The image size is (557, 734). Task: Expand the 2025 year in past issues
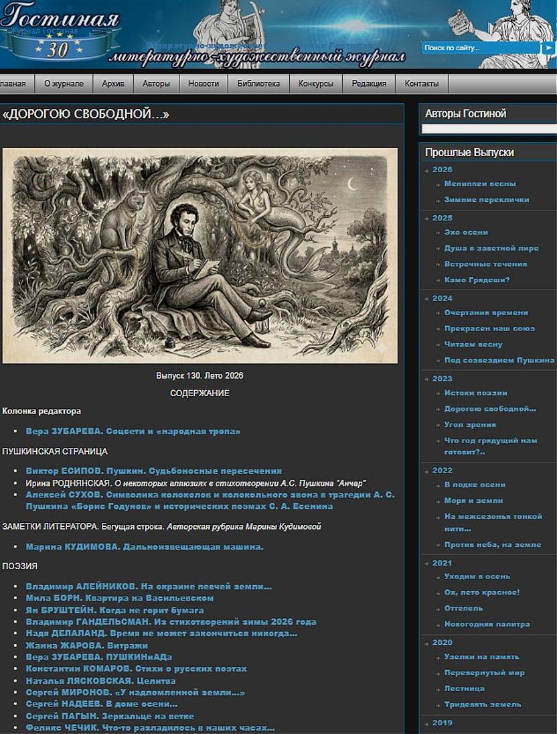pyautogui.click(x=443, y=218)
